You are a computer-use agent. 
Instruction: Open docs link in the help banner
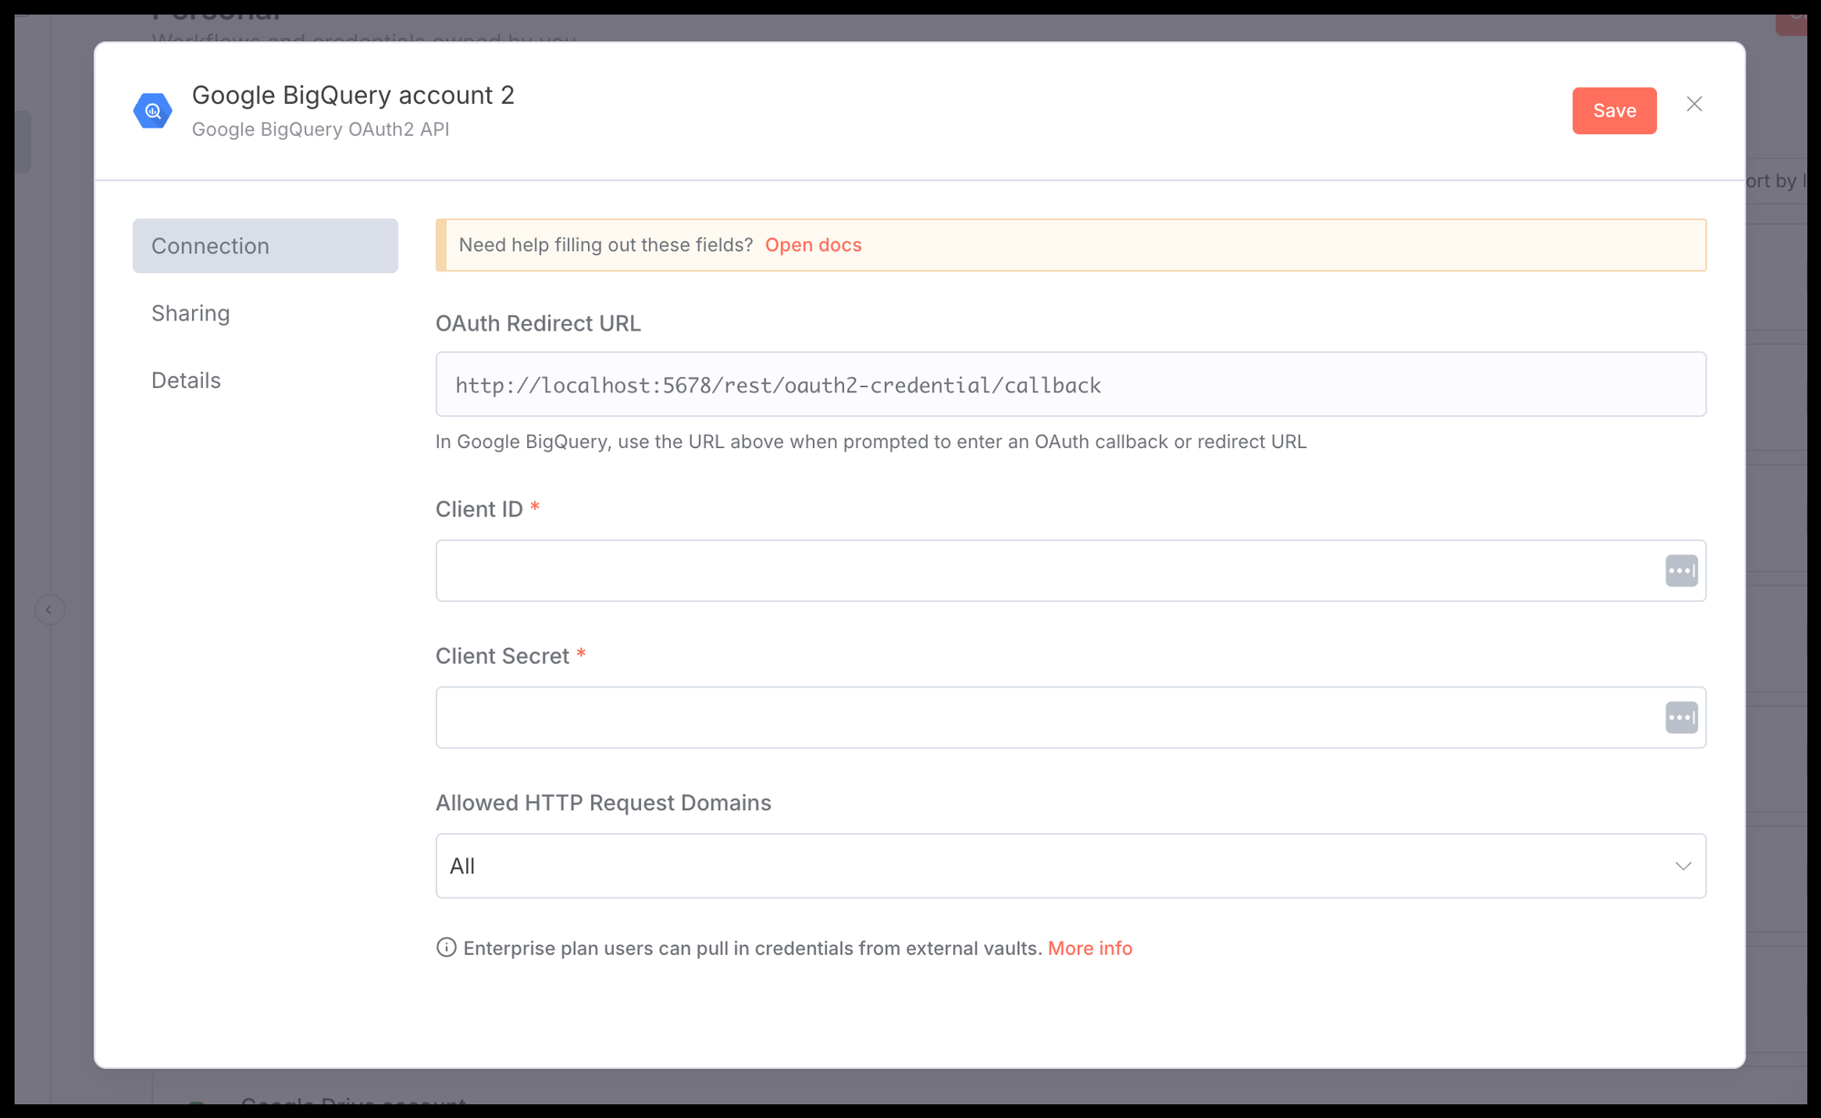coord(813,245)
